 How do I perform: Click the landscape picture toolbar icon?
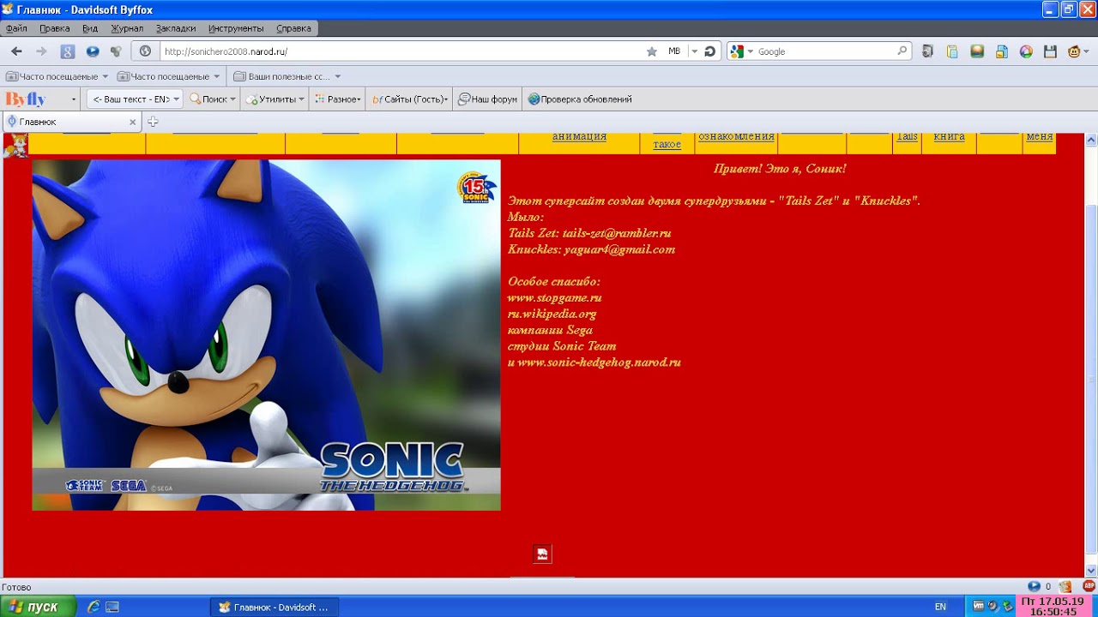977,51
